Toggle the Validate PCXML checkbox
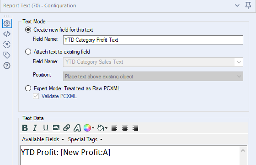The width and height of the screenshot is (256, 165). point(36,96)
